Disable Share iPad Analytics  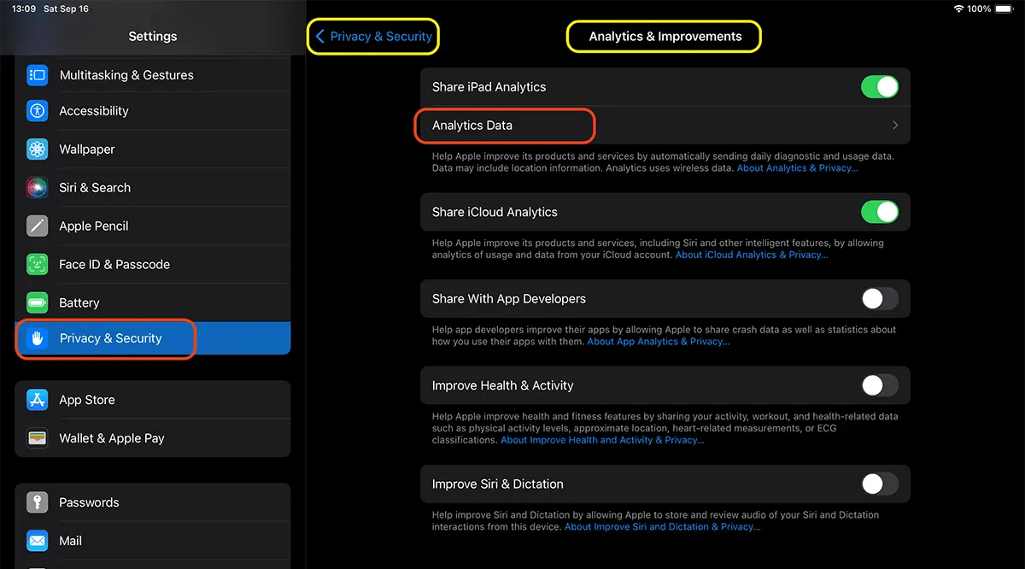point(880,86)
